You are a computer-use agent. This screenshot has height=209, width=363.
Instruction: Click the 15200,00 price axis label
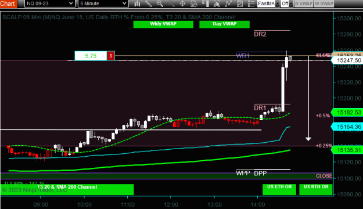349,98
